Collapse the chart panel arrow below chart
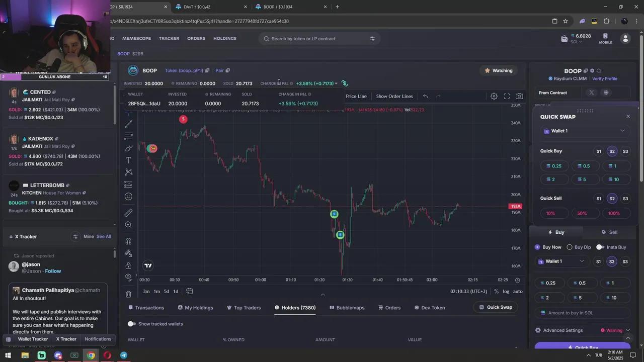Viewport: 644px width, 362px height. pos(323,295)
